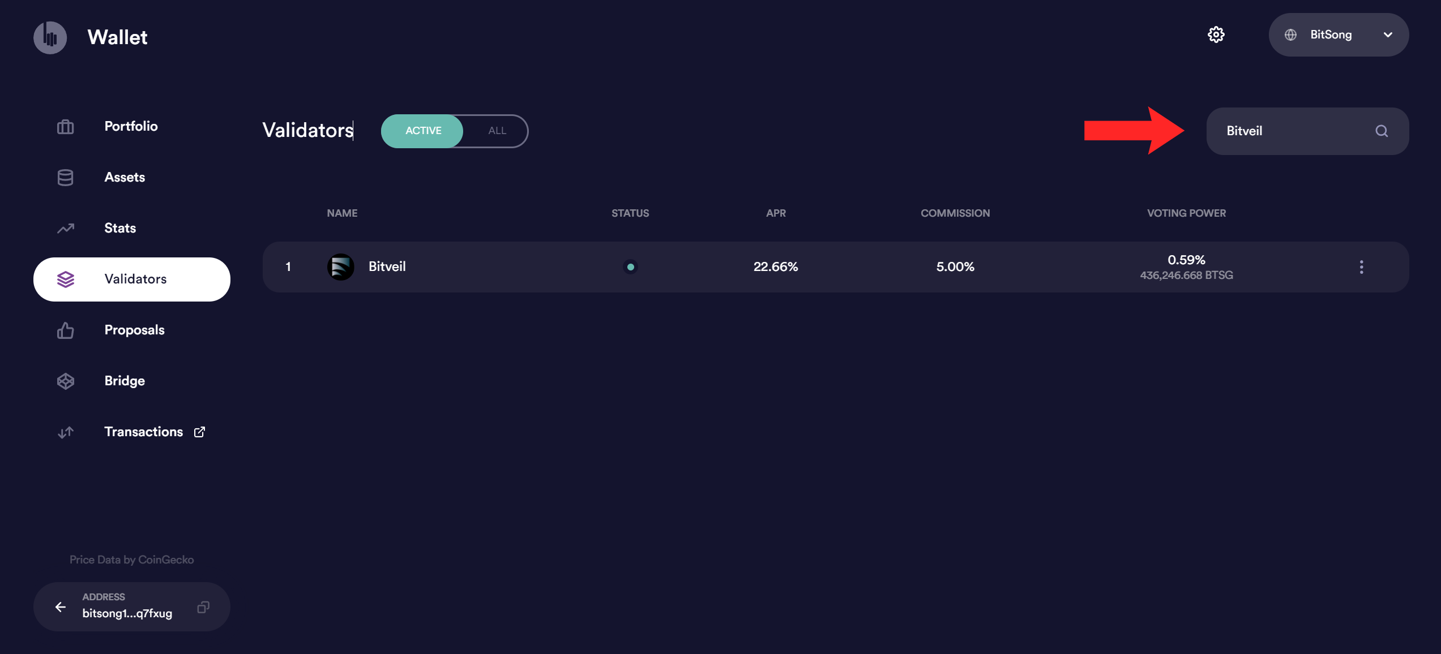This screenshot has height=654, width=1441.
Task: Click the Stats trend-line icon
Action: tap(66, 228)
